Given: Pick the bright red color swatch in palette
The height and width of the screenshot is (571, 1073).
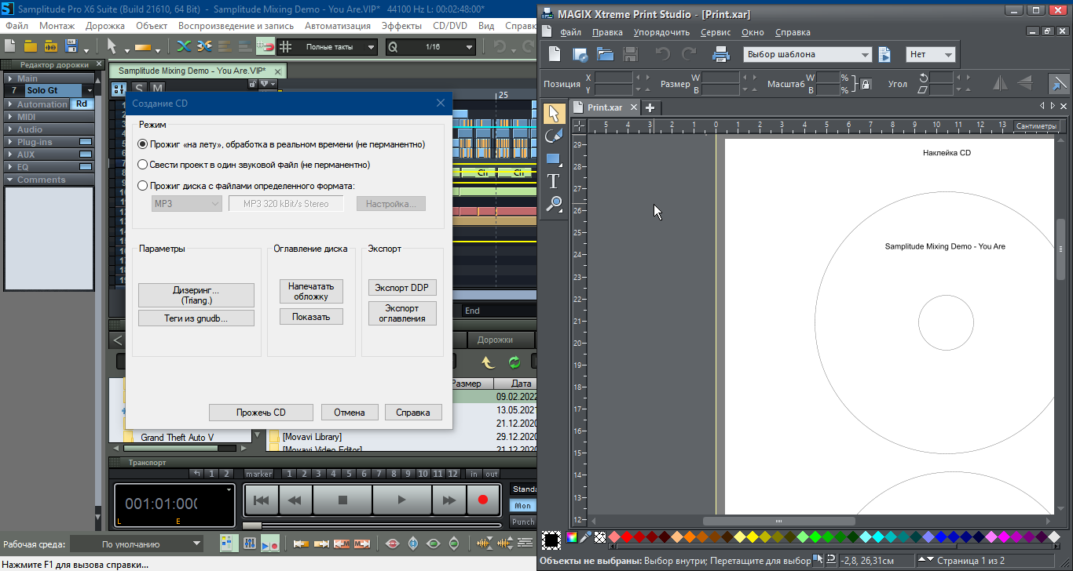Looking at the screenshot, I should (x=627, y=537).
